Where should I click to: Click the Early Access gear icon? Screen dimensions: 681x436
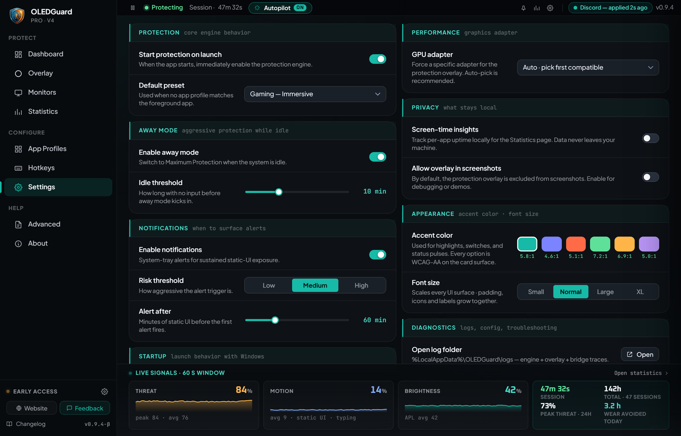pos(105,392)
